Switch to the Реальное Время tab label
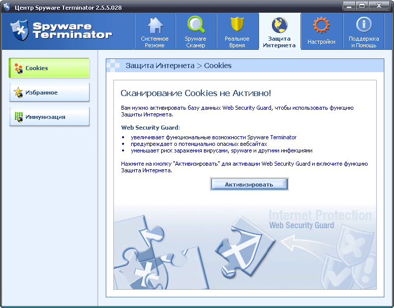The height and width of the screenshot is (308, 394). 237,42
